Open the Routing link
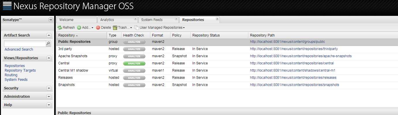Viewport: 398px width, 115px height. click(x=11, y=75)
